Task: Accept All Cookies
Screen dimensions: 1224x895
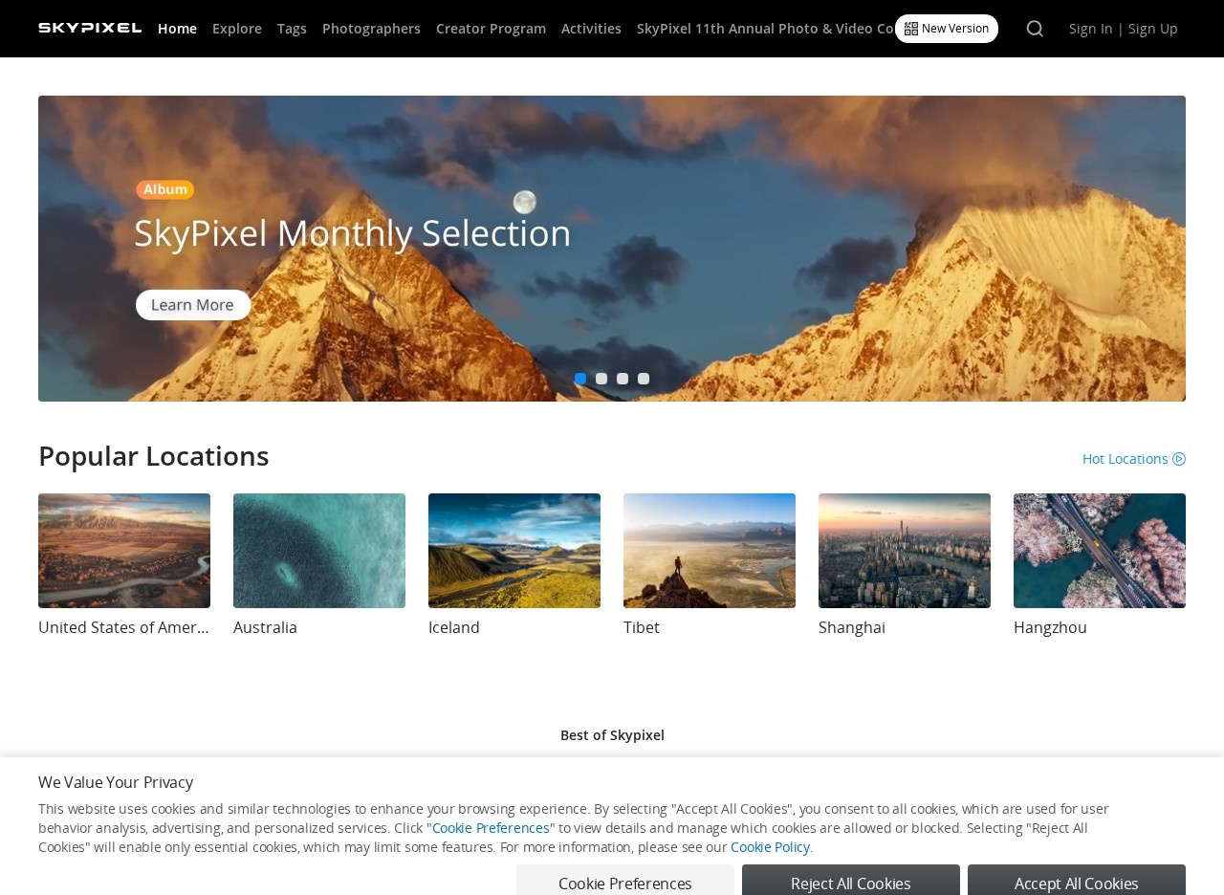Action: (1077, 881)
